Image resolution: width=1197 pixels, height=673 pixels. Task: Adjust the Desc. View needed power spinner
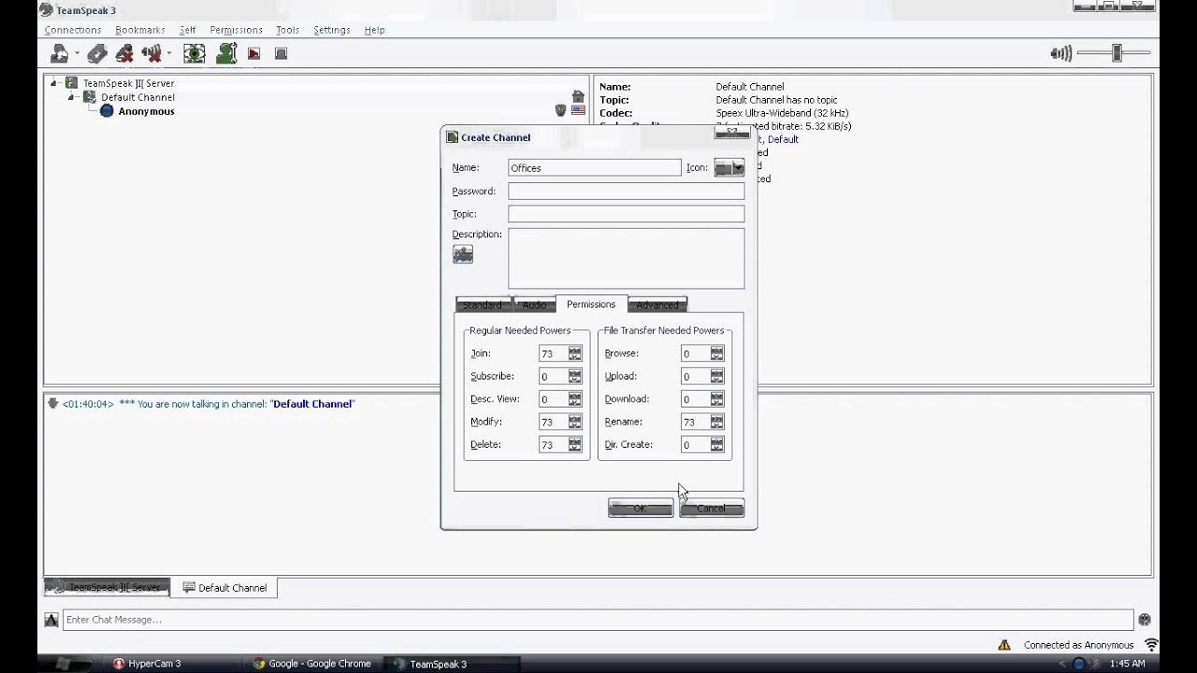click(575, 399)
